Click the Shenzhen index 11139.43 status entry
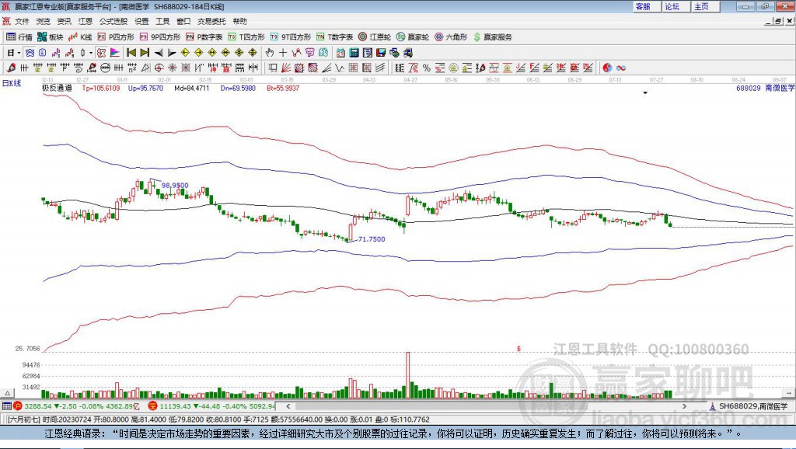This screenshot has width=796, height=449. (212, 406)
